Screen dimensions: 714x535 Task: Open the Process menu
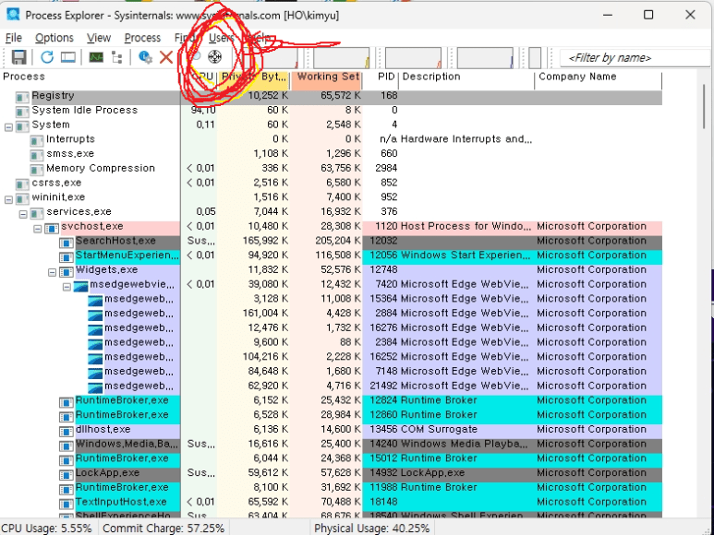click(x=142, y=38)
